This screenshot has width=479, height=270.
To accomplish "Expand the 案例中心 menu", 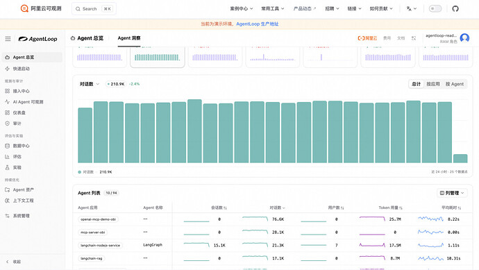I will pos(242,8).
